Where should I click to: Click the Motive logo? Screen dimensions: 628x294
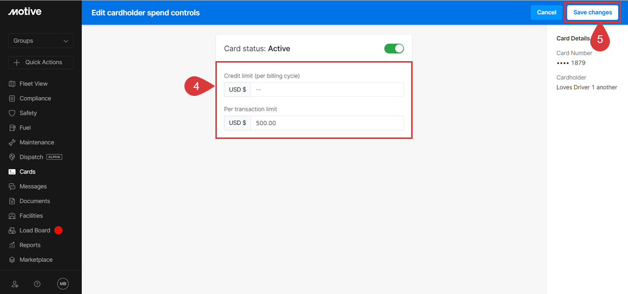(25, 12)
